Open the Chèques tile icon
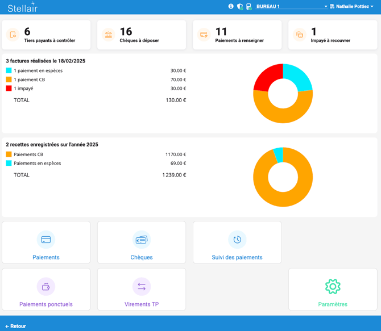The image size is (381, 331). (x=142, y=240)
